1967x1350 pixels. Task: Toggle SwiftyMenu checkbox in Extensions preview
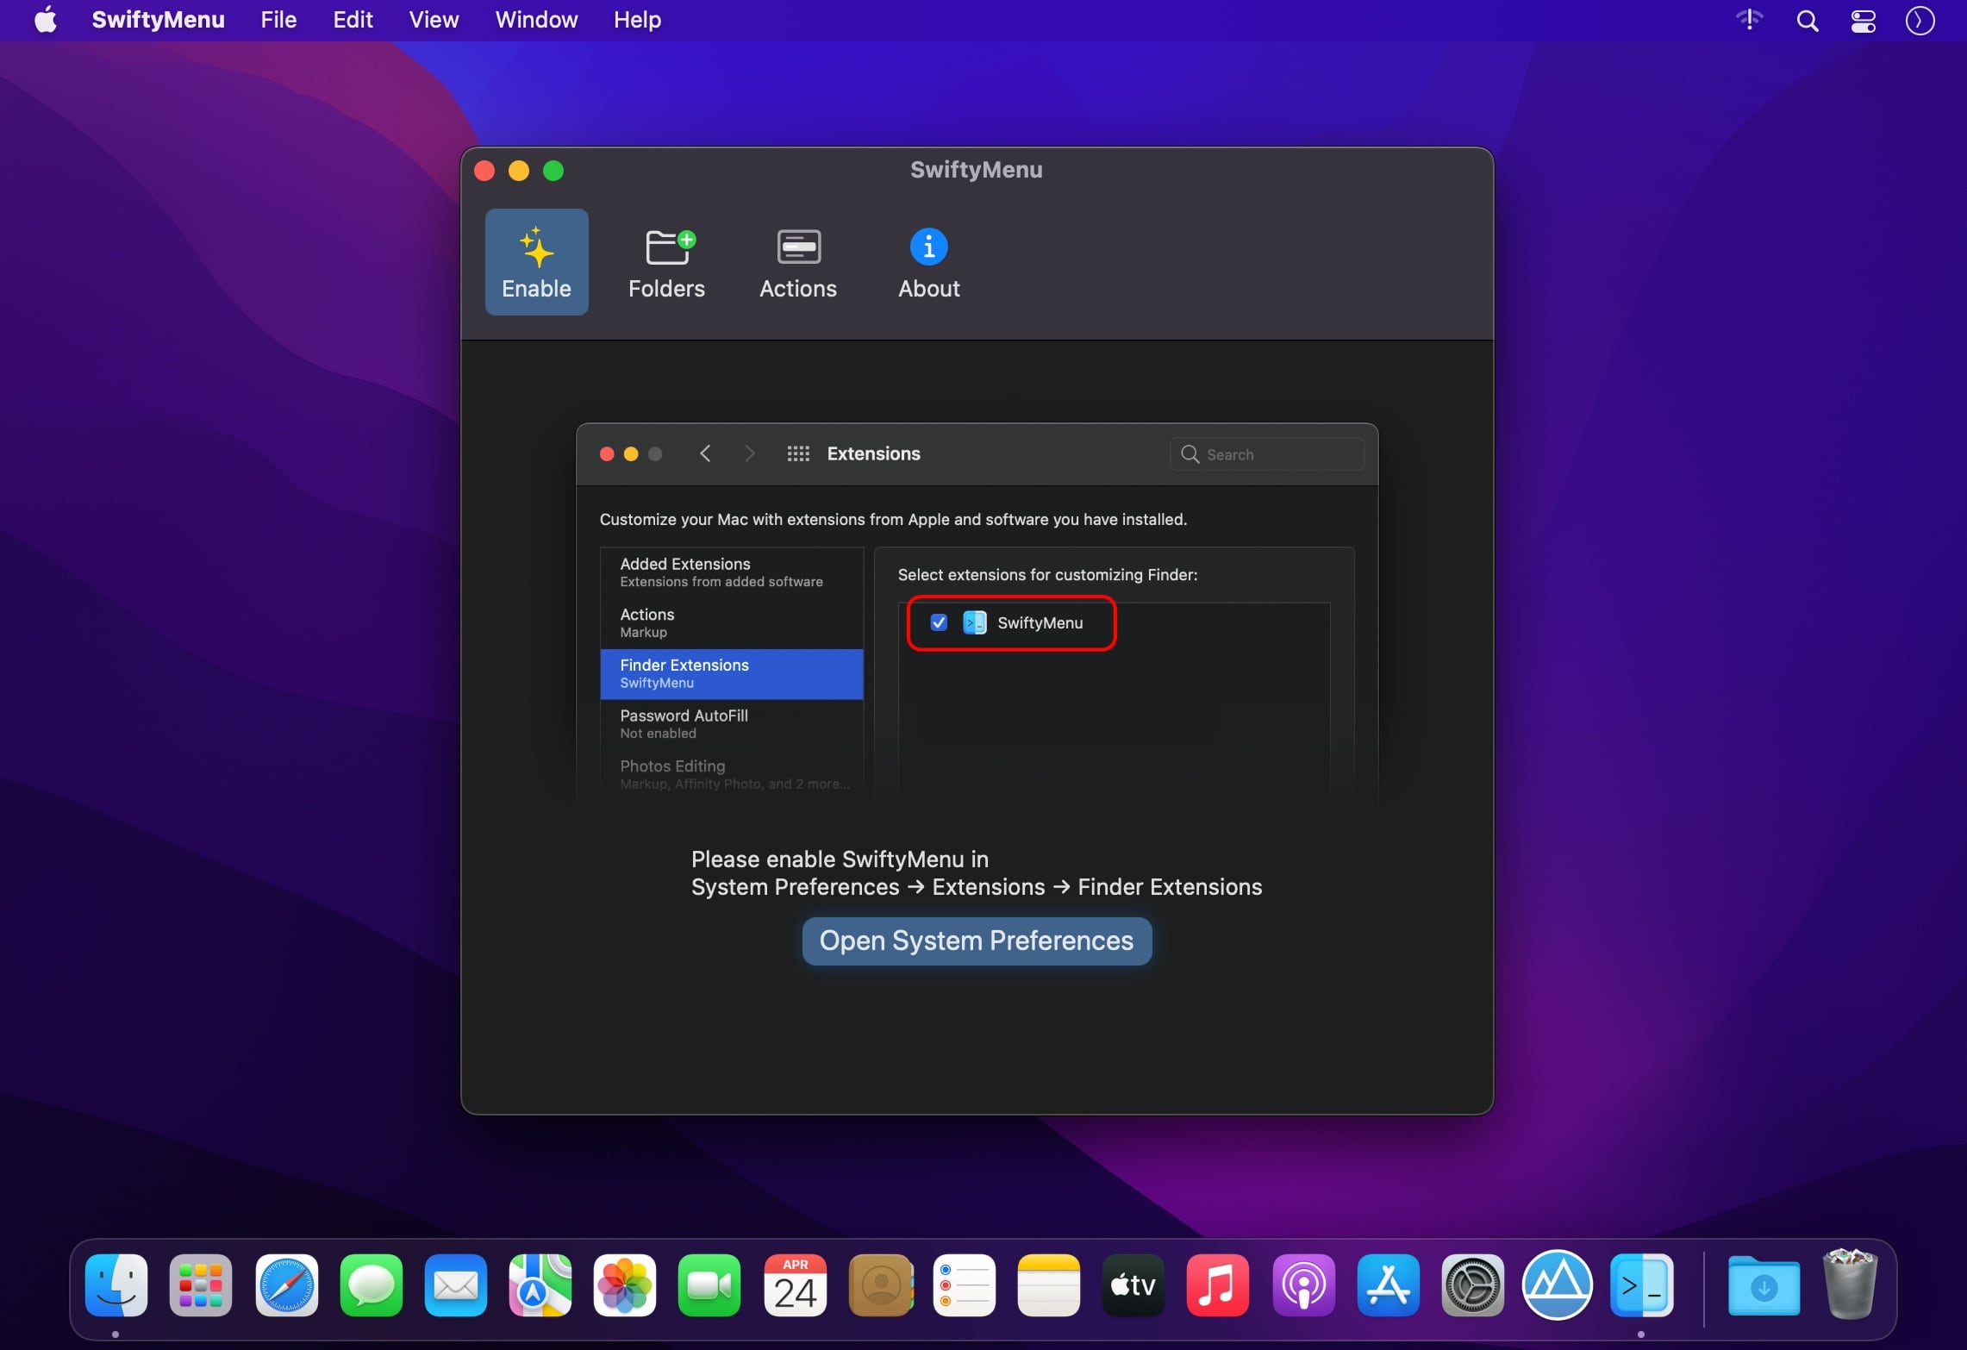point(939,622)
